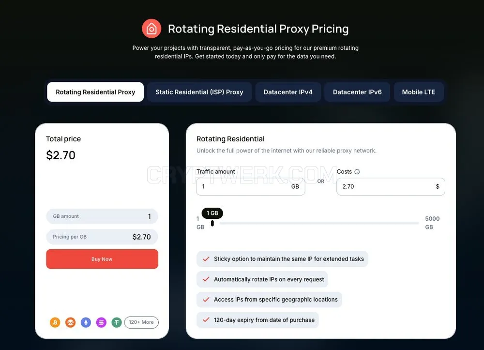Viewport: 484px width, 350px height.
Task: Click the Costs info icon
Action: 357,172
